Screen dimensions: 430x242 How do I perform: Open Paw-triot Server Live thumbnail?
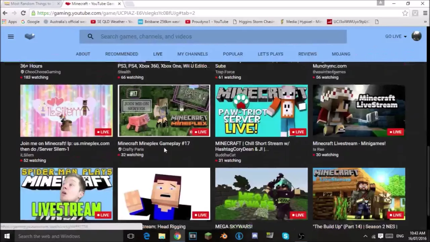[261, 111]
